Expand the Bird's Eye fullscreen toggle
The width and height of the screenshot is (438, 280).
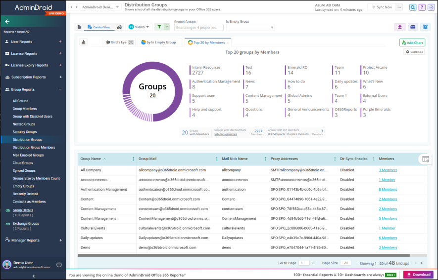[x=131, y=42]
